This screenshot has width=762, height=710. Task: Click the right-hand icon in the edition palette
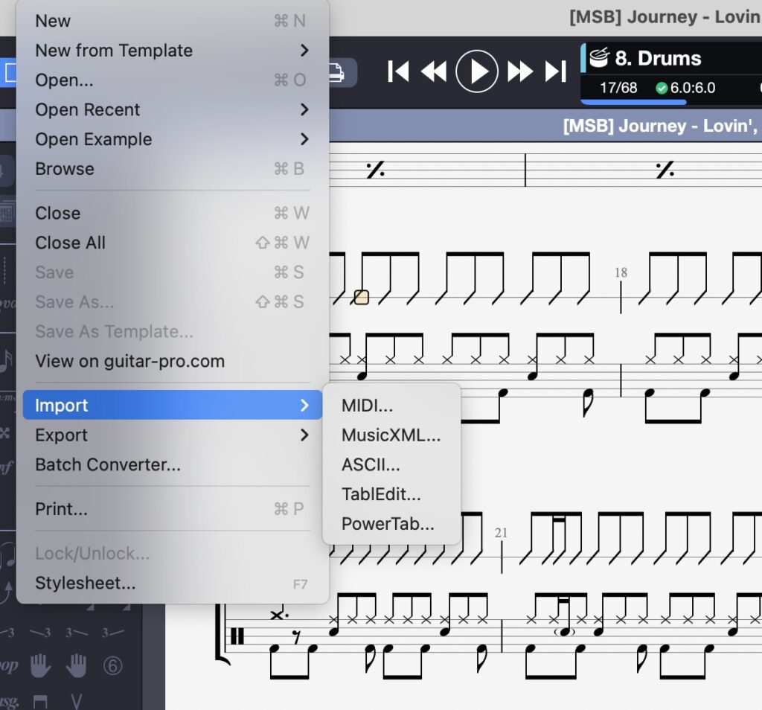76,665
